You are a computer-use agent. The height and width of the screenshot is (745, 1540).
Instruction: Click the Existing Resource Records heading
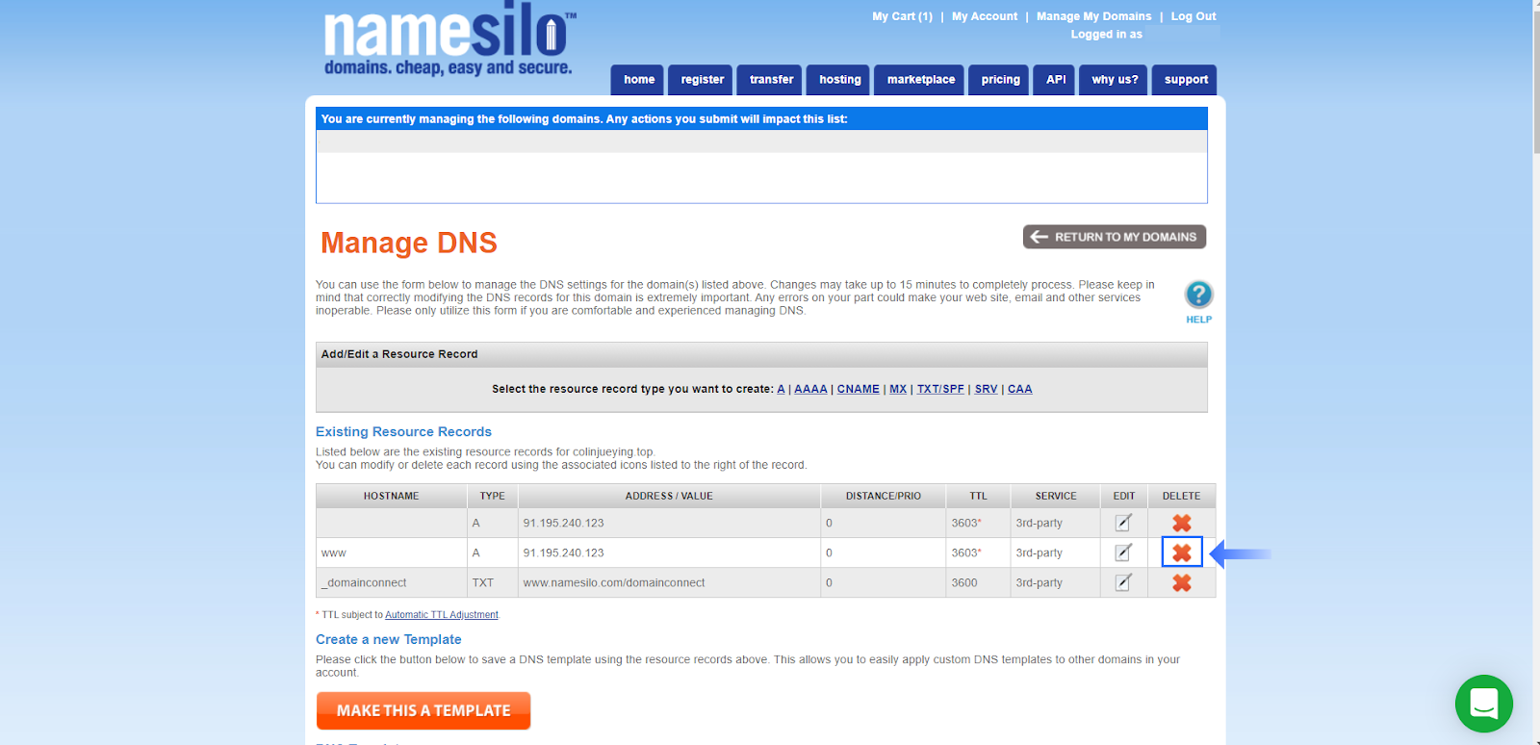(x=403, y=432)
